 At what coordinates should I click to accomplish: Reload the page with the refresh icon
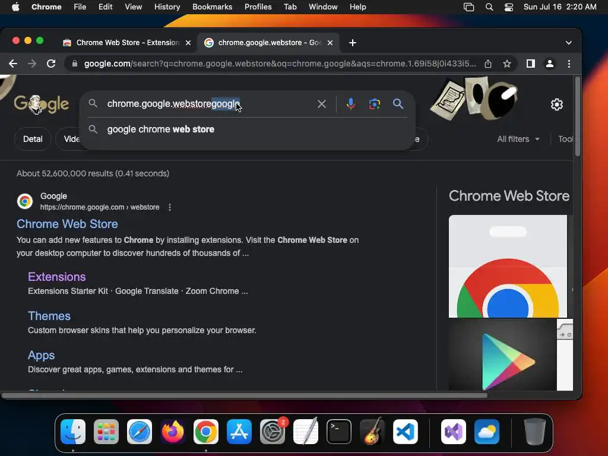(51, 64)
